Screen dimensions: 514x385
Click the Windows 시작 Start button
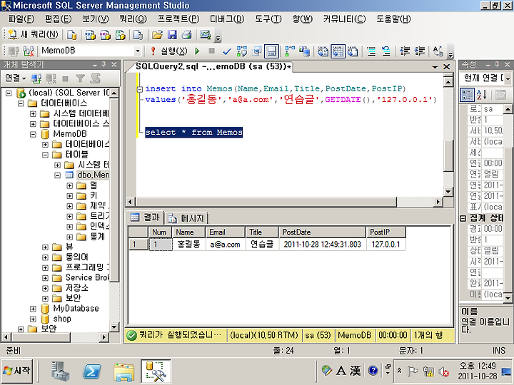(16, 371)
